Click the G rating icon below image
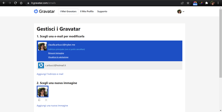The image size is (222, 112). tap(39, 100)
